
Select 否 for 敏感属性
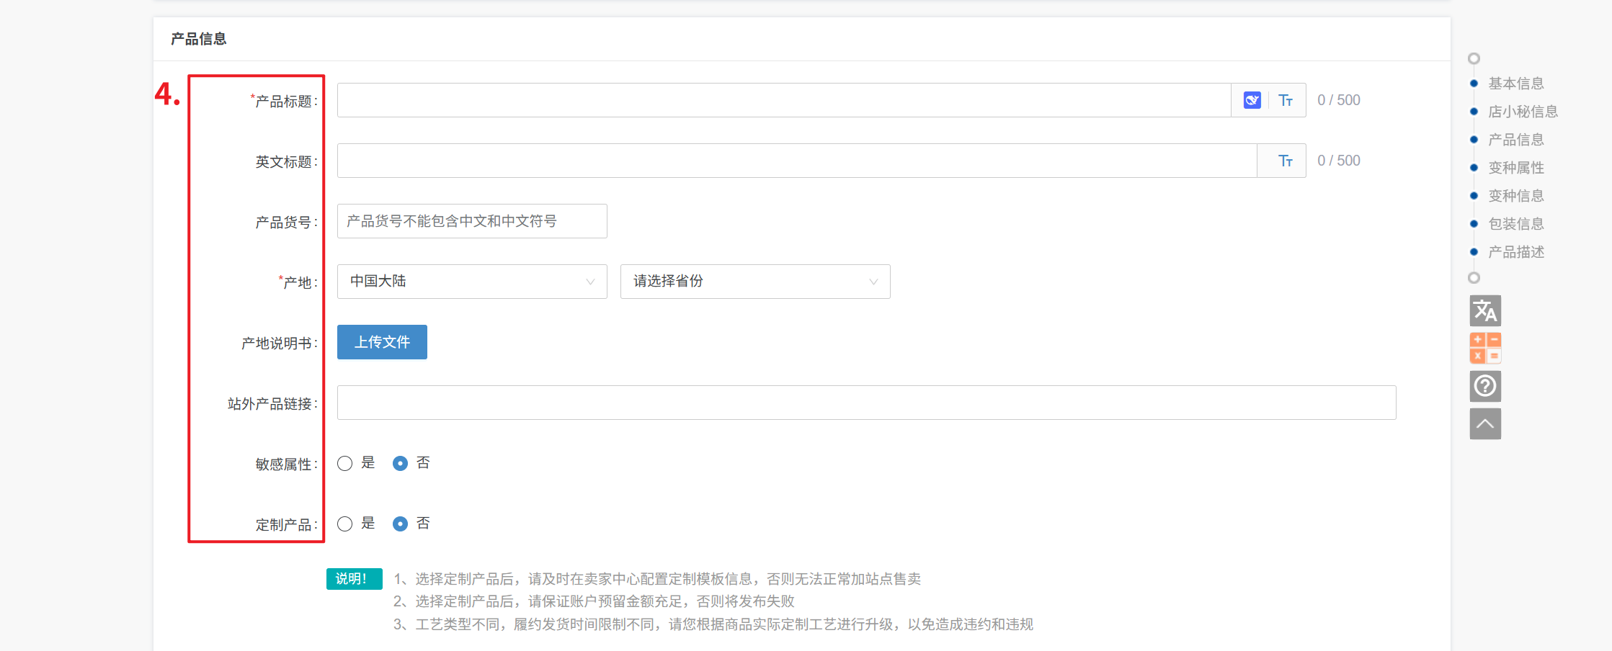pos(400,463)
